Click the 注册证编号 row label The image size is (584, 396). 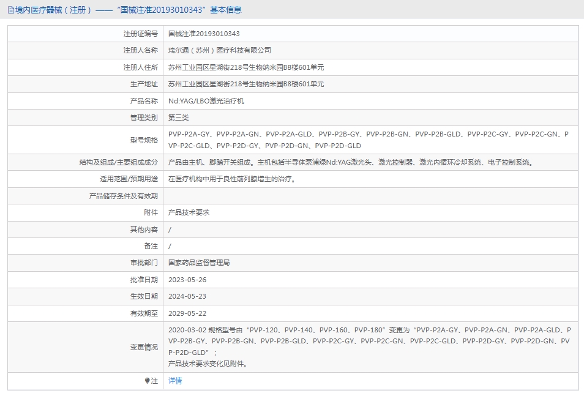pyautogui.click(x=141, y=34)
